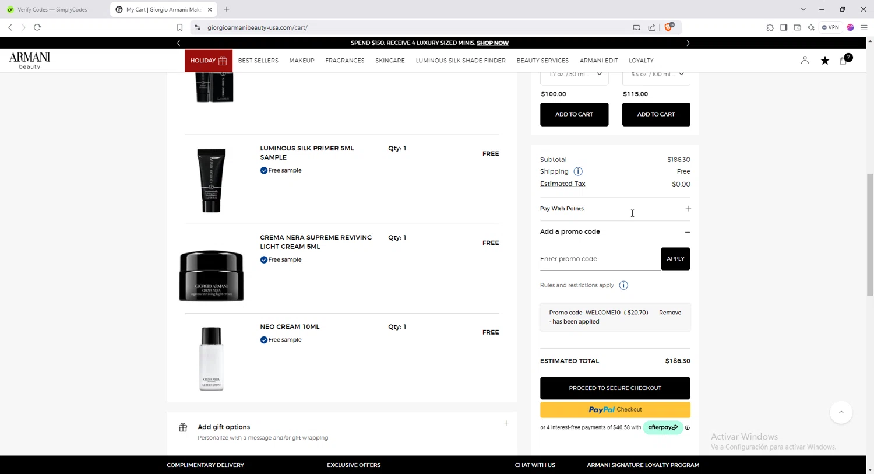
Task: Open a new browser tab
Action: (227, 9)
